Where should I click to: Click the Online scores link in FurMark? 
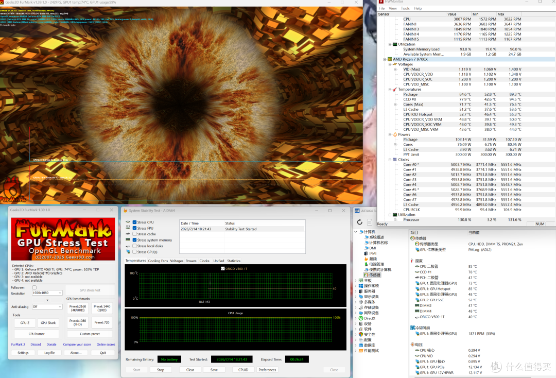tap(106, 345)
